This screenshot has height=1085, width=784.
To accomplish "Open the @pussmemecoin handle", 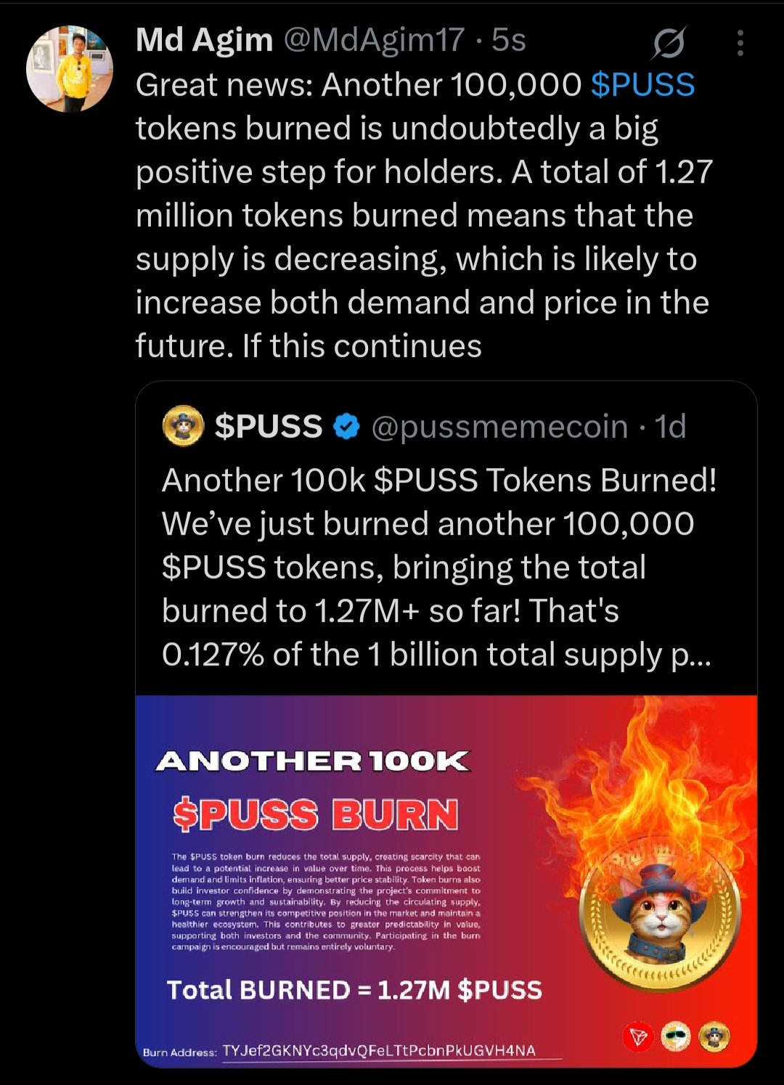I will tap(499, 427).
